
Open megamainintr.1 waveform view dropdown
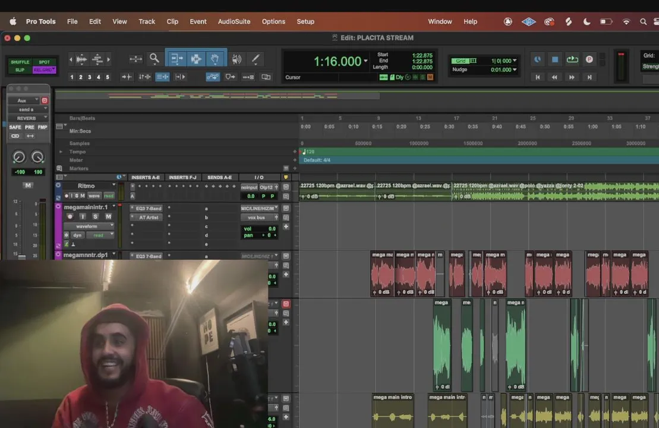point(89,226)
